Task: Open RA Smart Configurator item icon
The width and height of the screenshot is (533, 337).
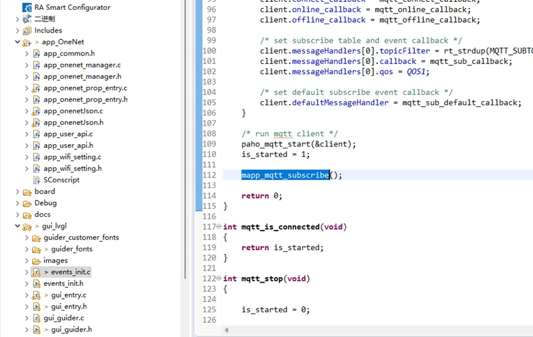Action: [27, 7]
